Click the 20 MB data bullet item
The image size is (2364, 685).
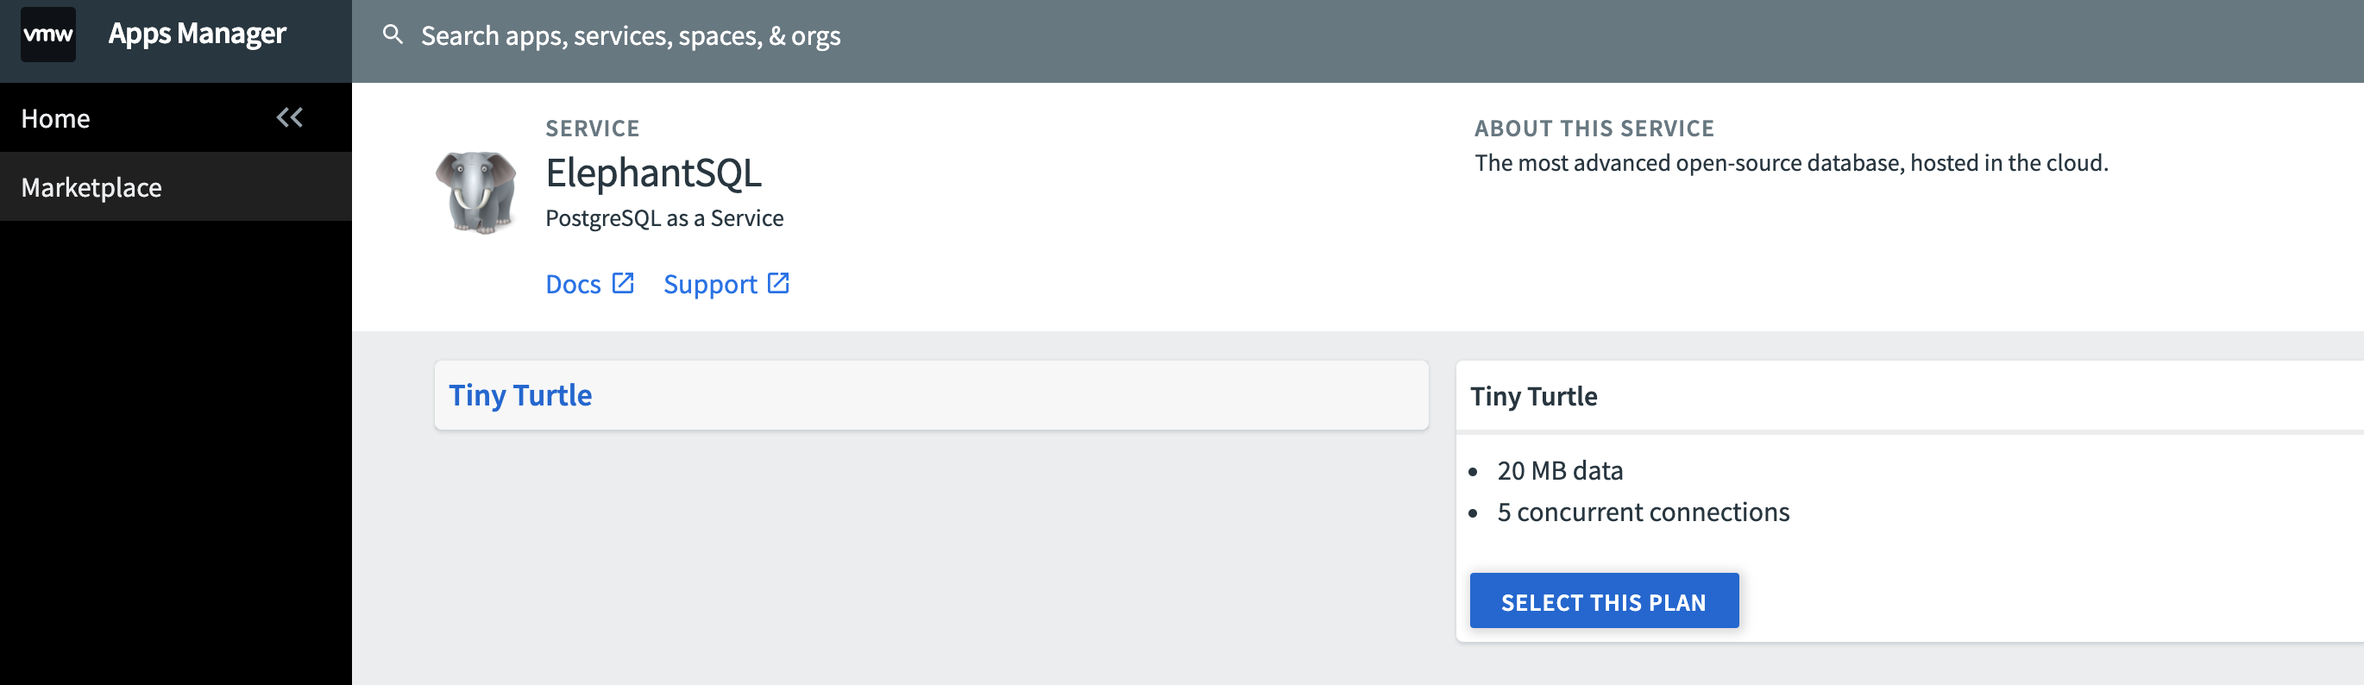[1558, 470]
